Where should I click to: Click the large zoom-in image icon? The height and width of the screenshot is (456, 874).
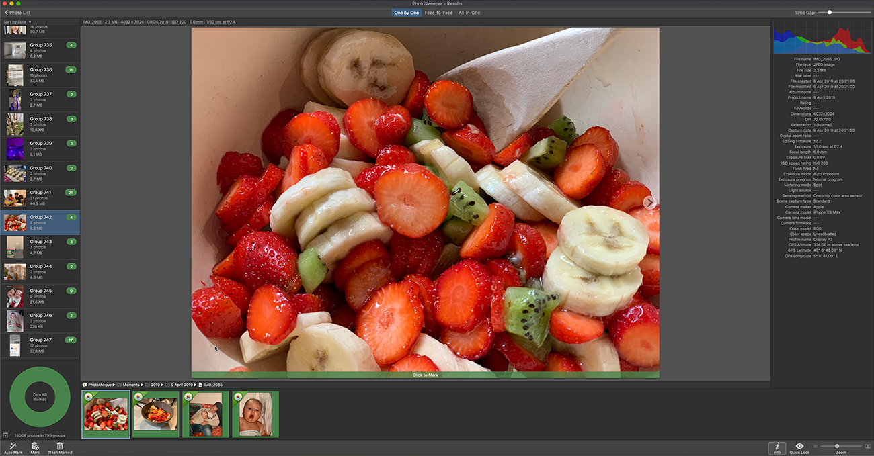point(867,446)
